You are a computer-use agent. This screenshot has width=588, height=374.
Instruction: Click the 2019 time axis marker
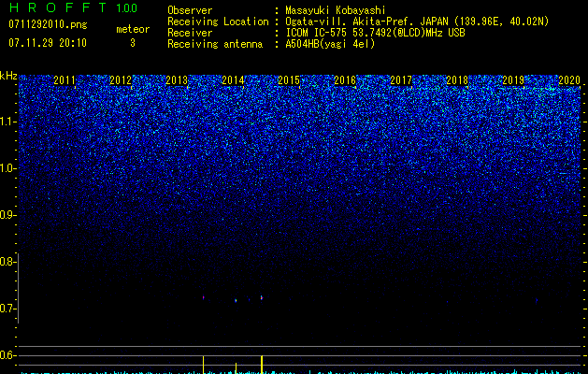pos(513,79)
